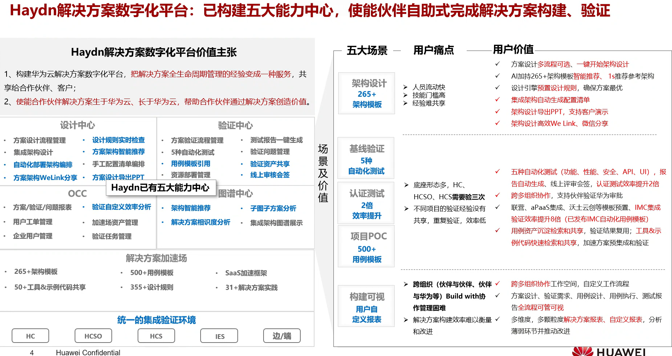The height and width of the screenshot is (356, 672).
Task: Select the IES environment box
Action: (219, 336)
